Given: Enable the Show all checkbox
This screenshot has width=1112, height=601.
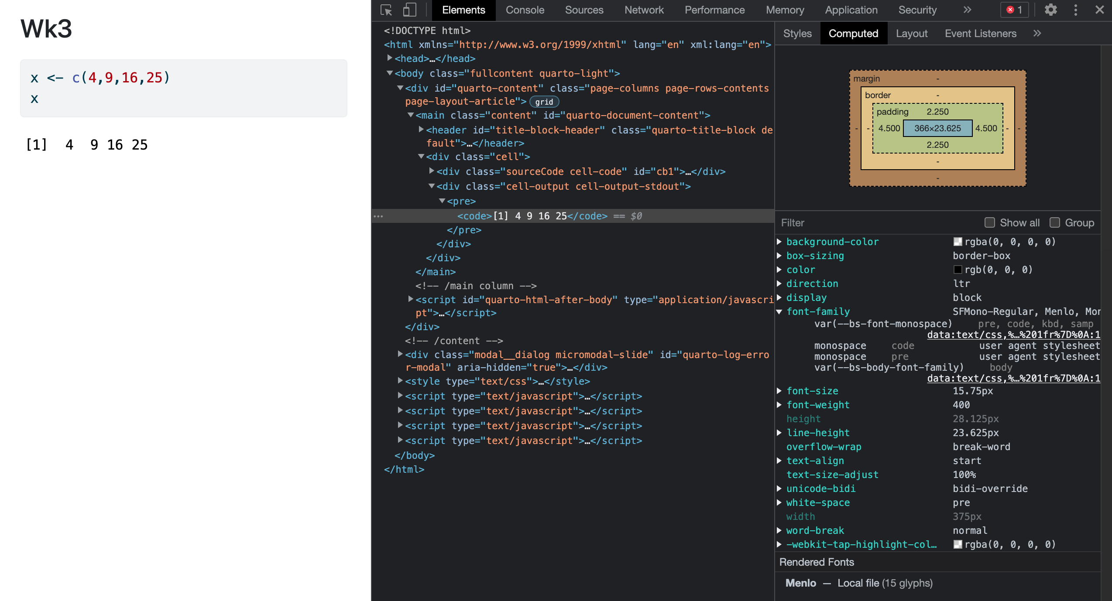Looking at the screenshot, I should (990, 223).
